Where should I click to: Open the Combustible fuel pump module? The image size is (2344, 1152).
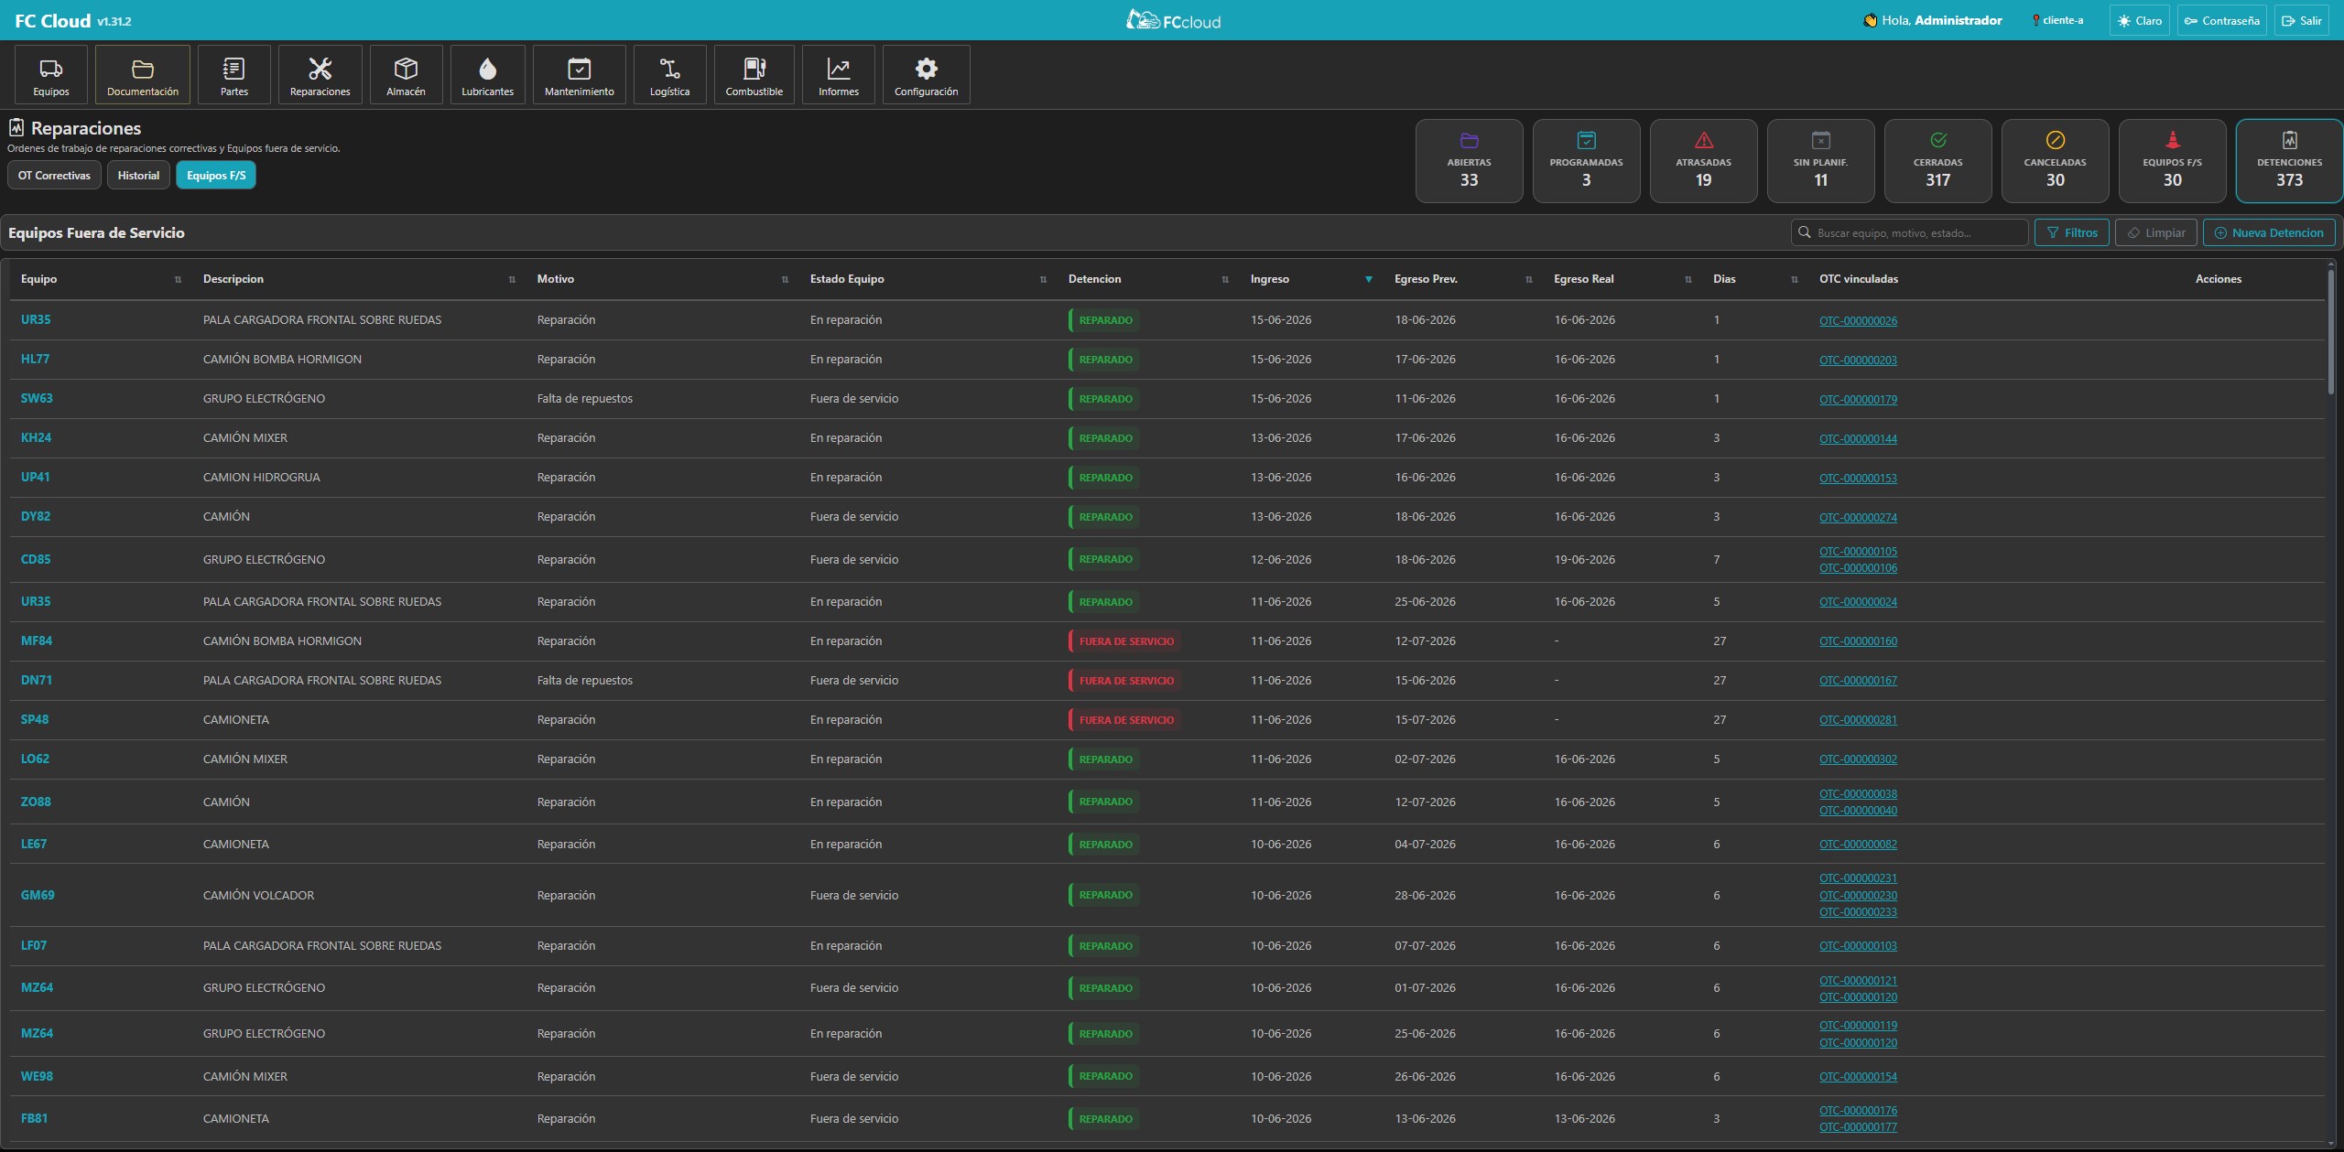coord(754,75)
